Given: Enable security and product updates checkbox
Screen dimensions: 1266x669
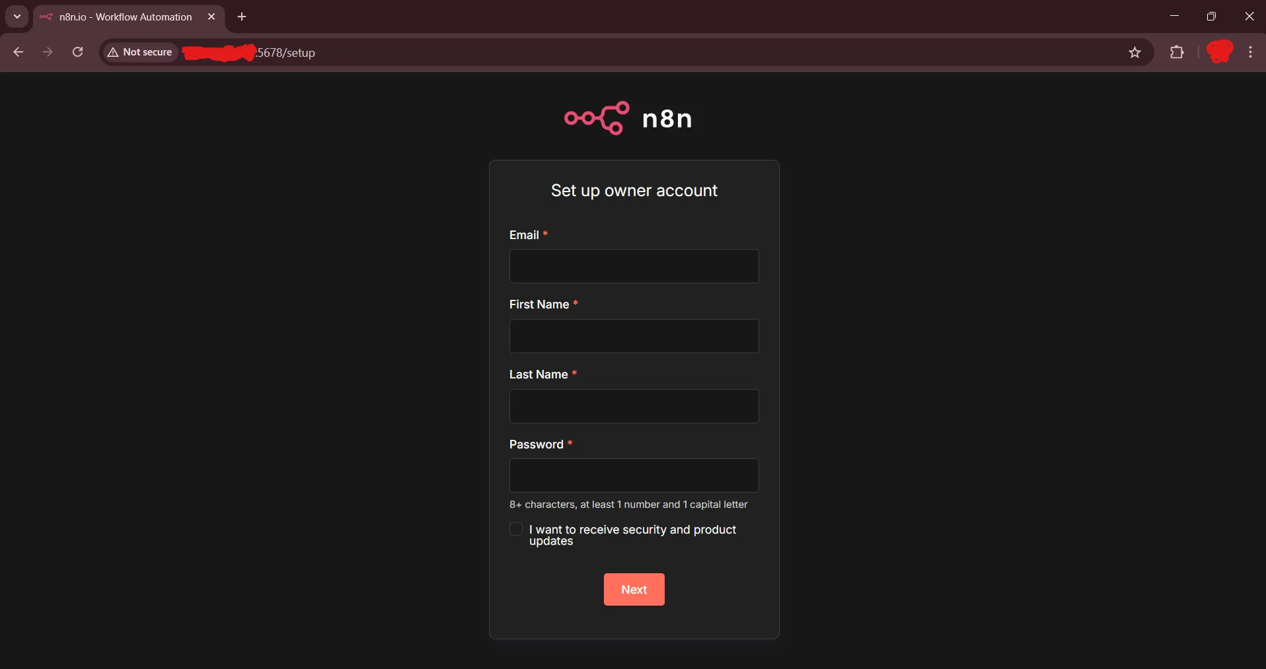Looking at the screenshot, I should (x=516, y=530).
